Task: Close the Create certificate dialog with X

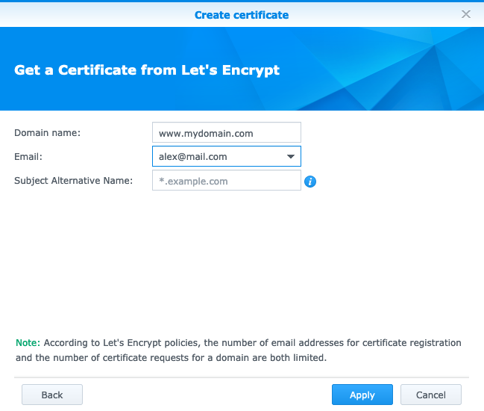Action: (x=466, y=14)
